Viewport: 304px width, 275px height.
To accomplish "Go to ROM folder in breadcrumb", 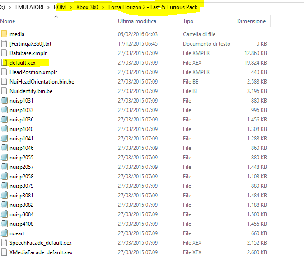I will pos(60,7).
